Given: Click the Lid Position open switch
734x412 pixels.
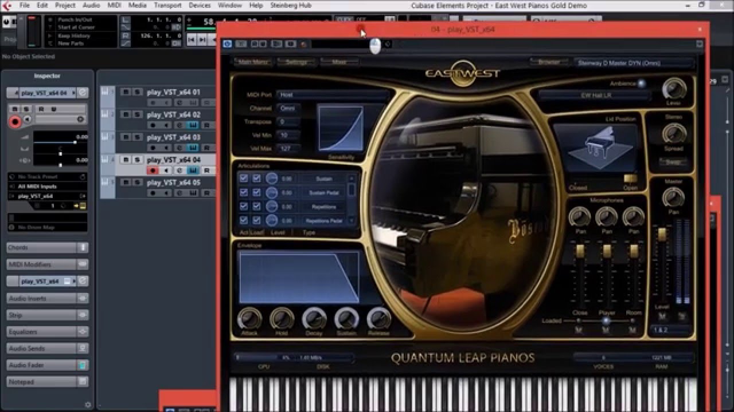Looking at the screenshot, I should 630,179.
